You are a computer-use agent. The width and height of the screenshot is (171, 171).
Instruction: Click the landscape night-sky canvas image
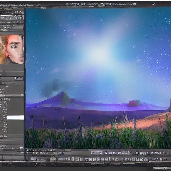(98, 78)
